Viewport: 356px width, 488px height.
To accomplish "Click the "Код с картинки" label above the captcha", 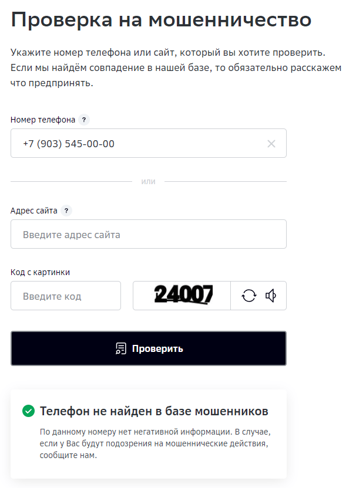I will (x=40, y=271).
